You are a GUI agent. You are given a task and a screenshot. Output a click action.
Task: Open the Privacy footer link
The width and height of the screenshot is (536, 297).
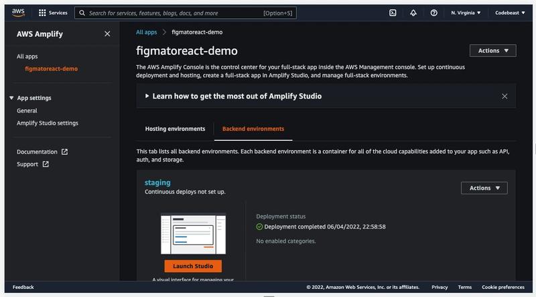[440, 287]
